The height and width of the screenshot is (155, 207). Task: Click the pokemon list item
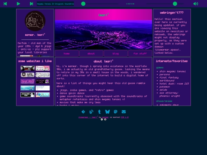tap(164, 87)
